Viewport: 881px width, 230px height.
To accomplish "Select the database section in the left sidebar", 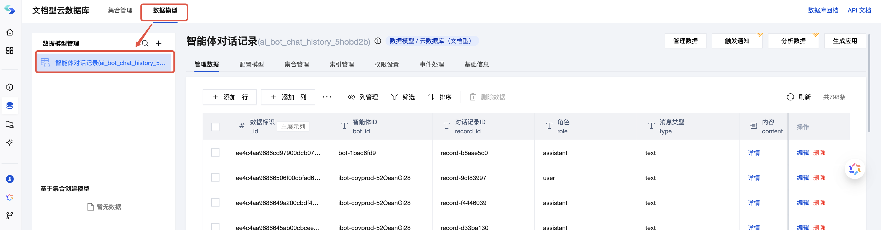I will point(9,106).
